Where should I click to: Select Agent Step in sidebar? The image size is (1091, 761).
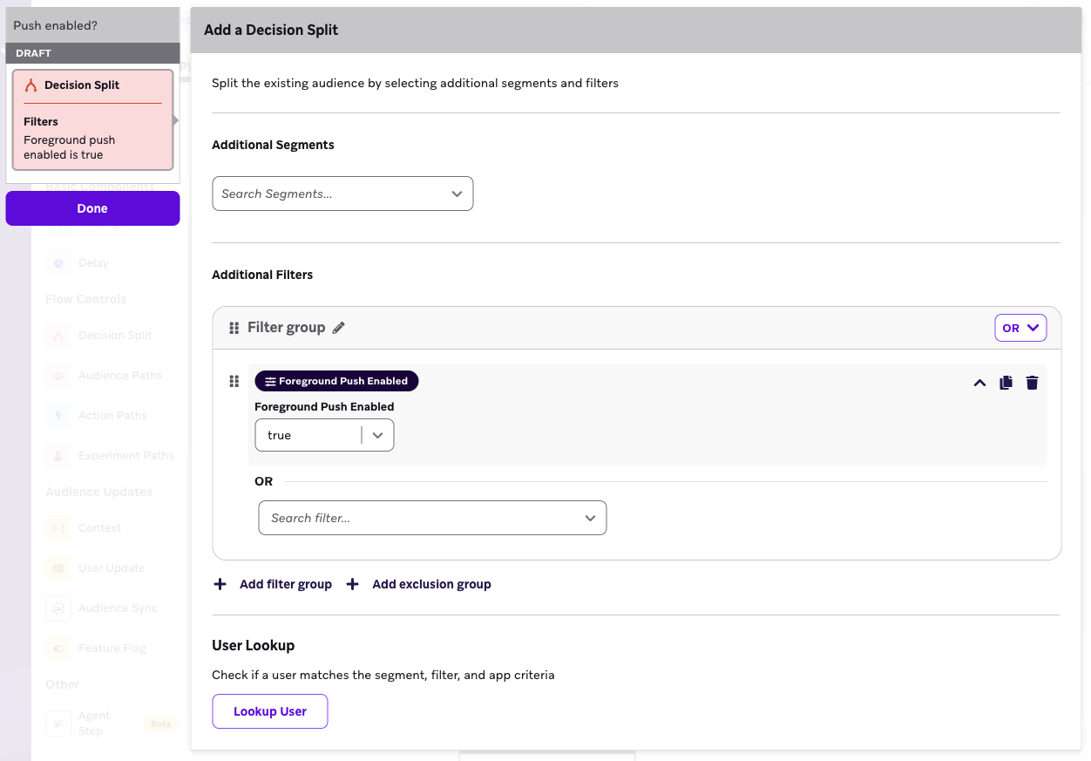pos(94,723)
